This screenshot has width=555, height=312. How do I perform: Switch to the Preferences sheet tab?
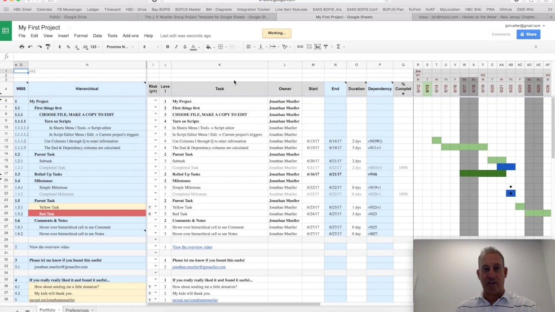click(x=77, y=310)
